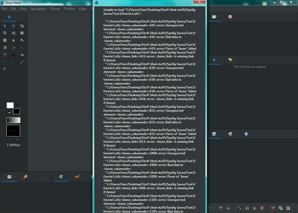The width and height of the screenshot is (298, 213).
Task: Open the default gradient swatch
Action: click(13, 120)
